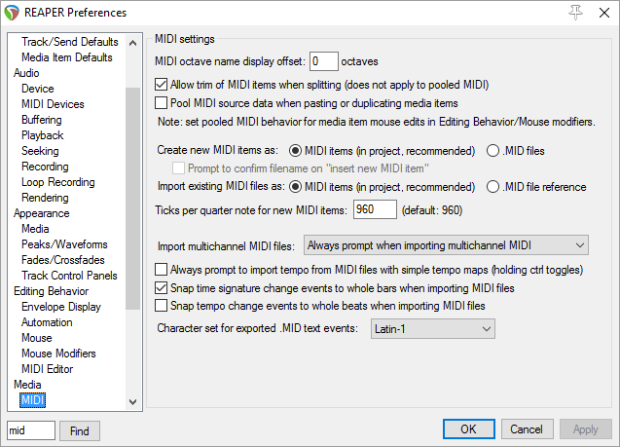Viewport: 620px width, 447px height.
Task: Open Track/Send Defaults preferences page
Action: pyautogui.click(x=70, y=42)
